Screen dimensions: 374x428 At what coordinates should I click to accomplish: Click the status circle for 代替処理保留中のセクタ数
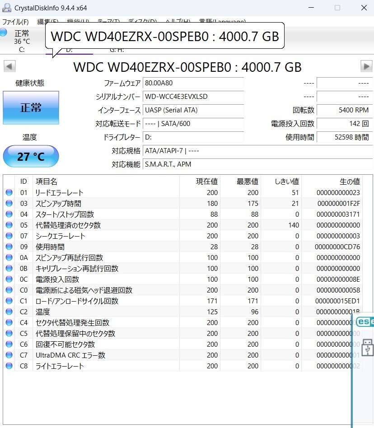pos(9,333)
